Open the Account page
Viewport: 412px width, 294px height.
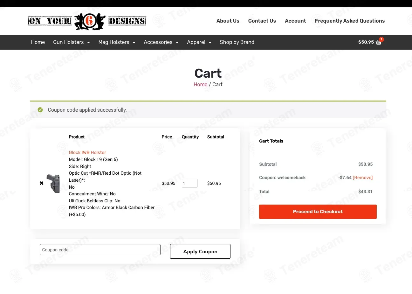[x=295, y=21]
